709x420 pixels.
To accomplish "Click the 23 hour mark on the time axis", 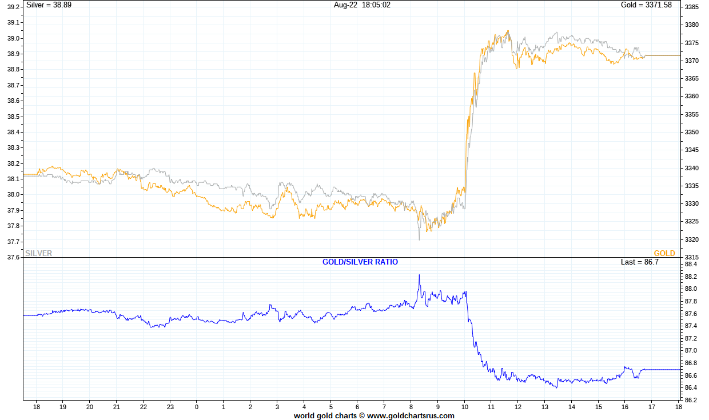I will click(x=170, y=407).
